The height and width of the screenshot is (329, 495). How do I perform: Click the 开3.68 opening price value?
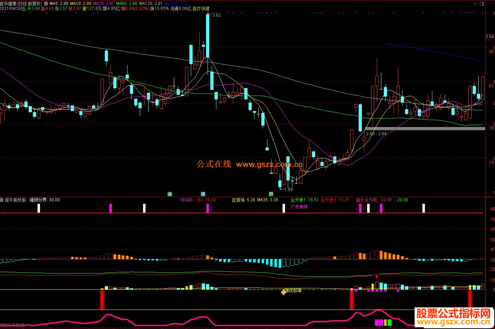[x=34, y=8]
